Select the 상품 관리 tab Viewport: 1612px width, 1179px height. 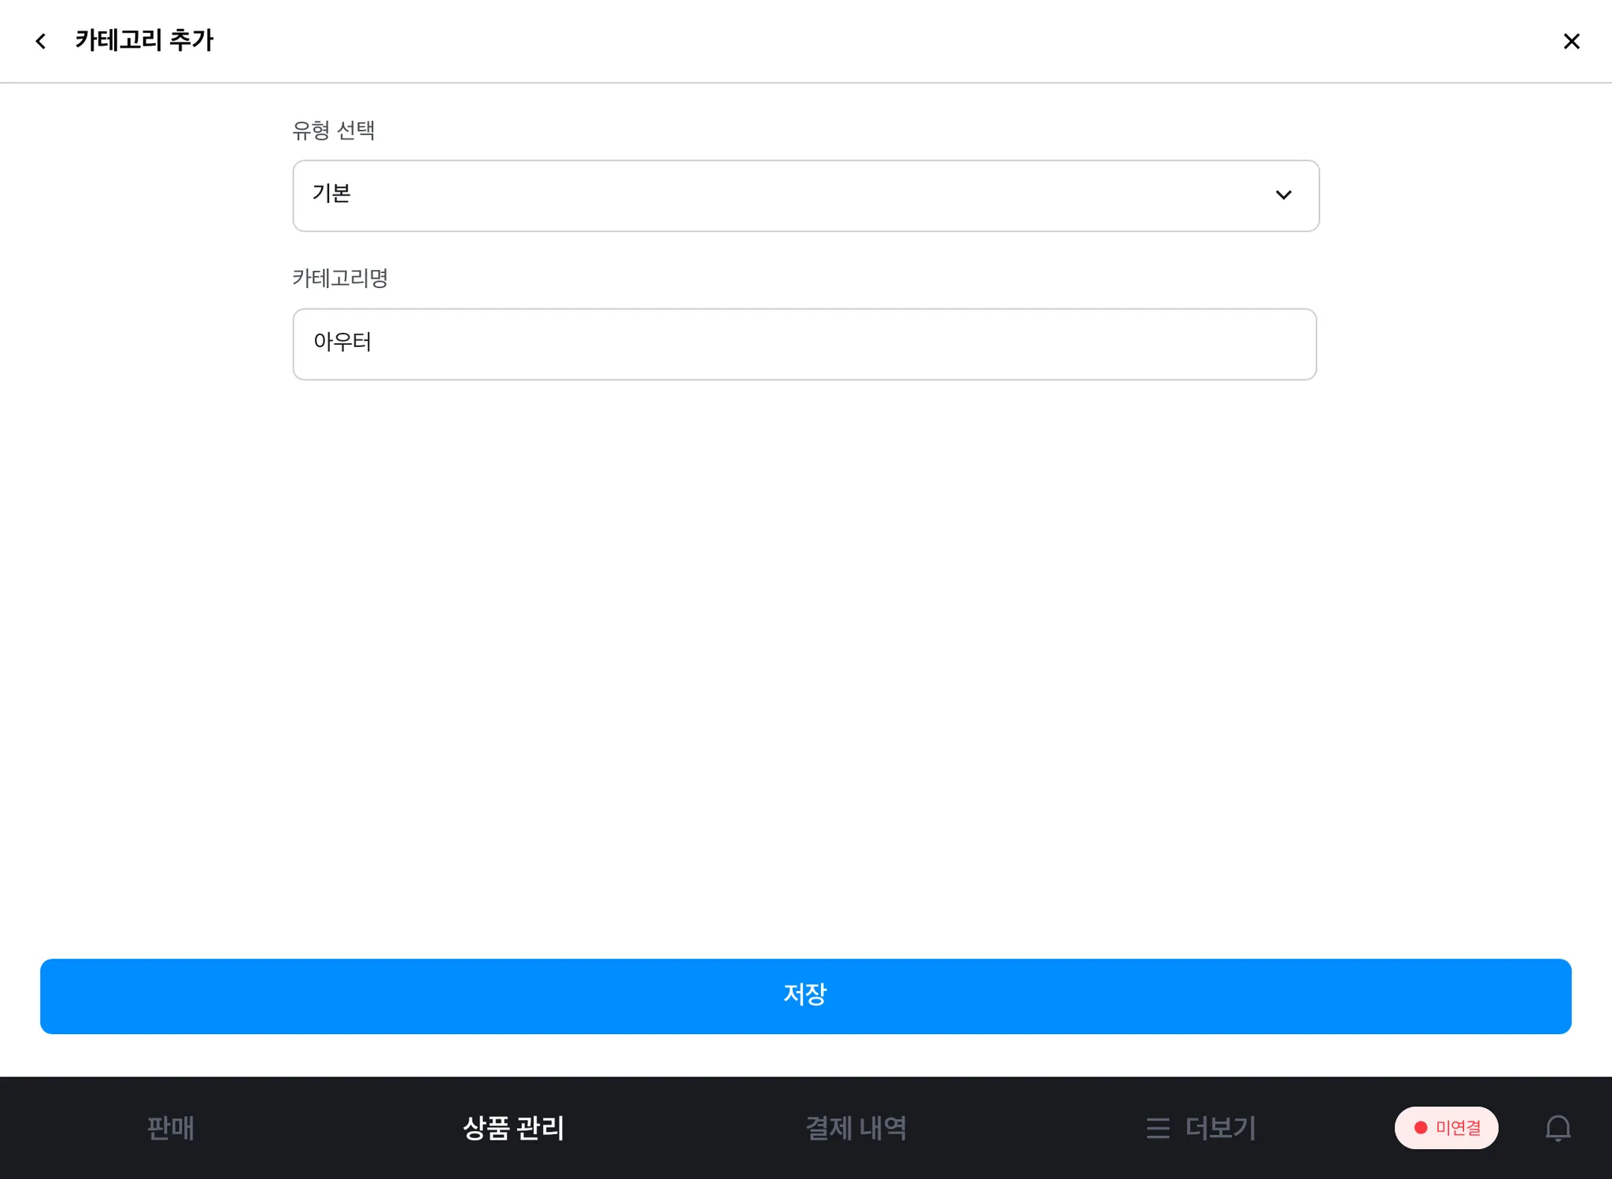coord(513,1128)
